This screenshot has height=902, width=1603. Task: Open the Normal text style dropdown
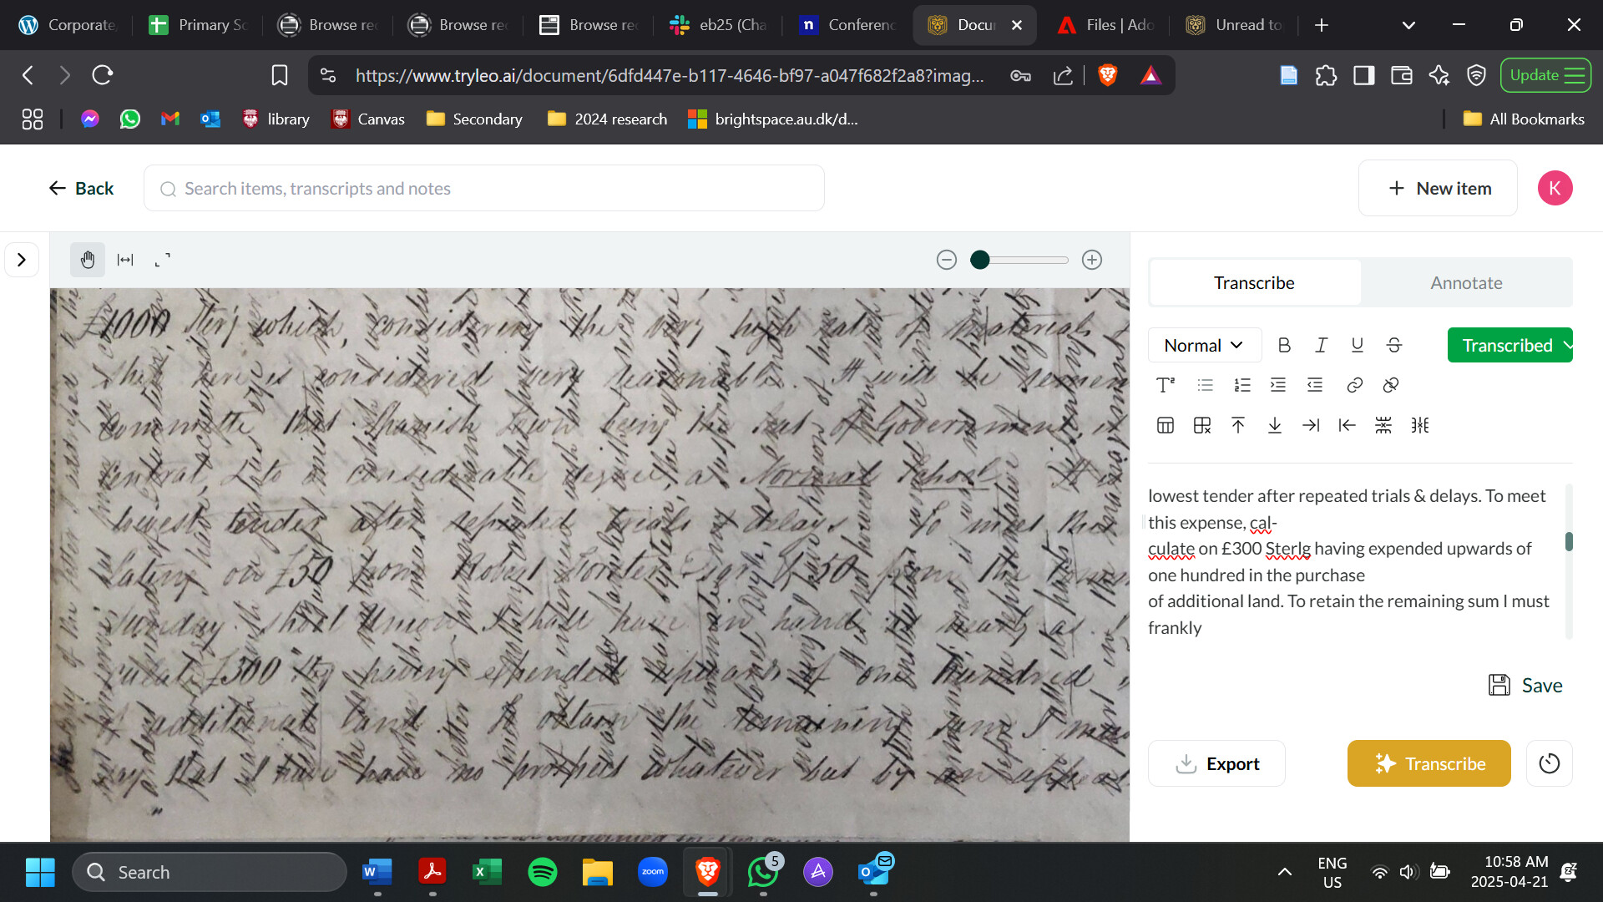click(1204, 345)
